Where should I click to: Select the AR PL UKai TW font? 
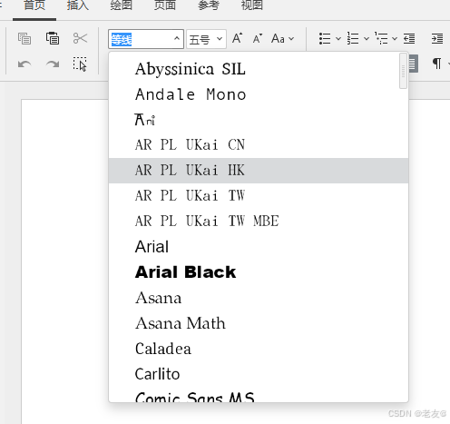tap(259, 196)
